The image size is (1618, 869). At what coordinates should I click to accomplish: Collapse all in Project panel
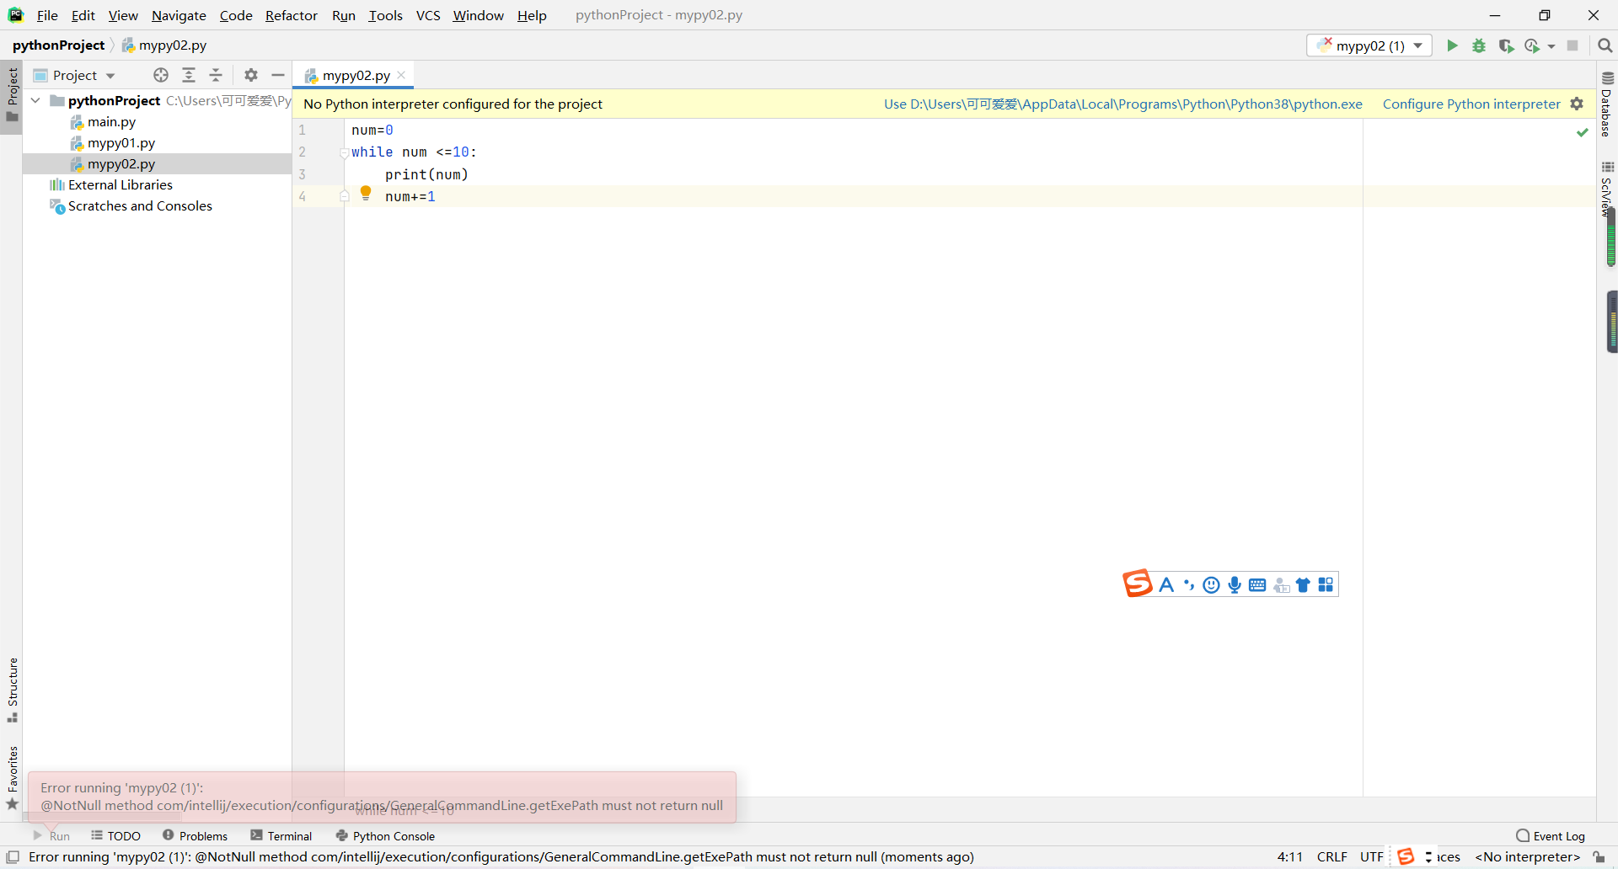(216, 75)
